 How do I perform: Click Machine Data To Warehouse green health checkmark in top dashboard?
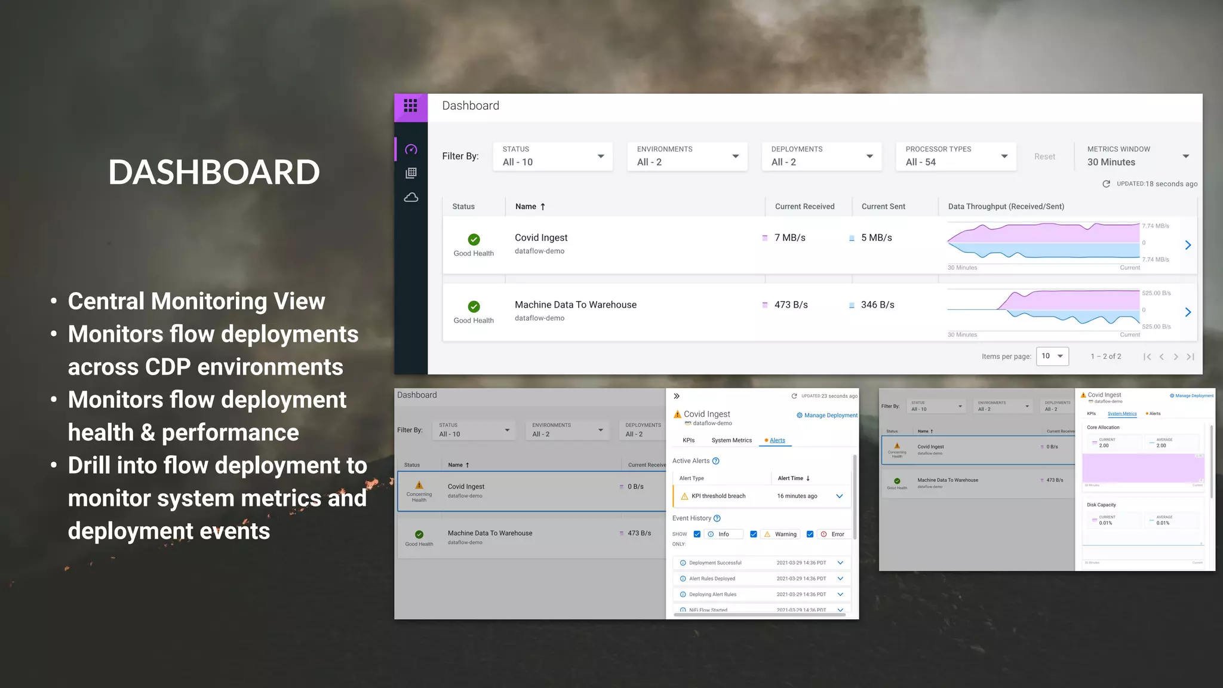click(474, 306)
